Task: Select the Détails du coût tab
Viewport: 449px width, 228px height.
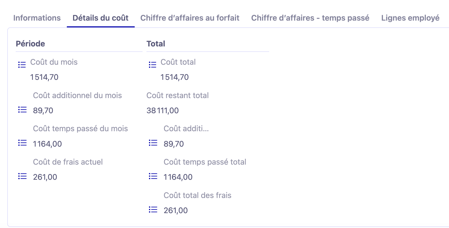Action: 101,18
